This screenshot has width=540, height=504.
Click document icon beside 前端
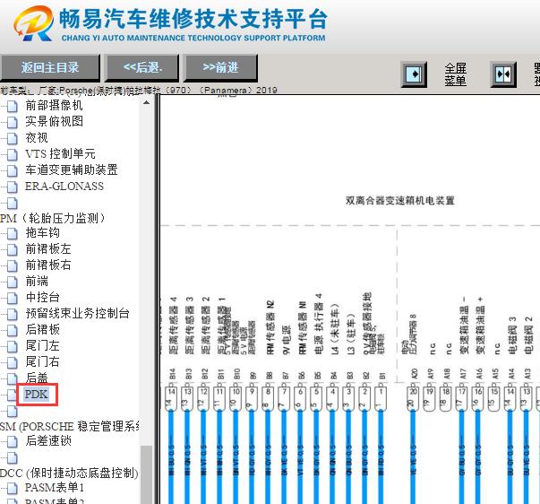tap(13, 282)
